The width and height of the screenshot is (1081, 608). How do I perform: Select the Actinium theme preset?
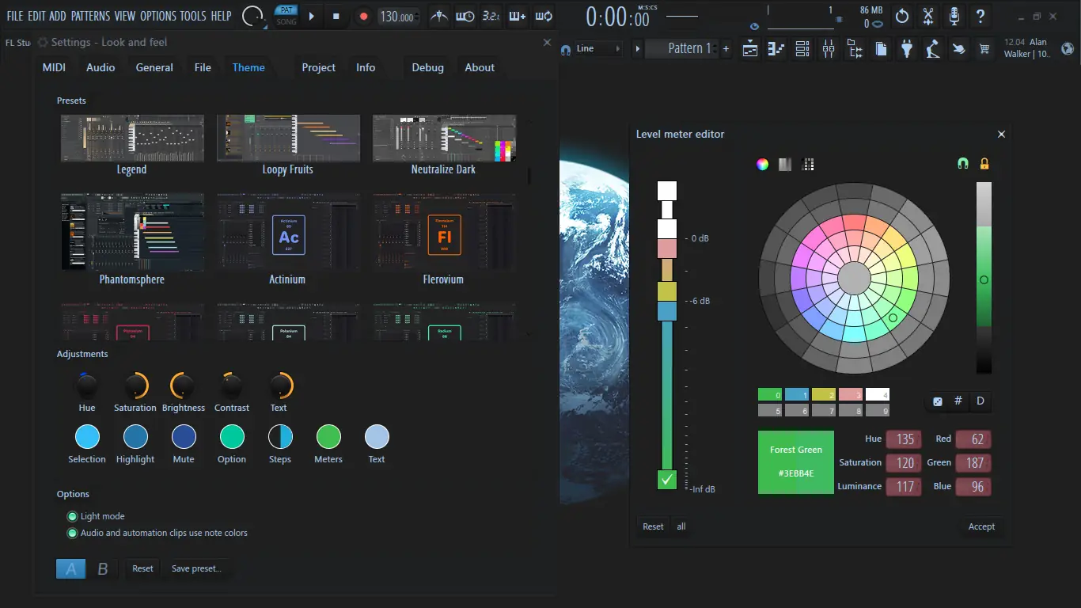click(x=287, y=239)
